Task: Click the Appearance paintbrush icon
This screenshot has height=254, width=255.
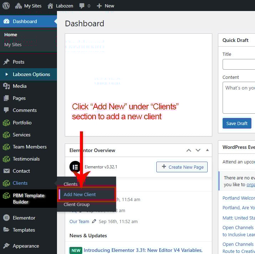Action: coord(6,246)
